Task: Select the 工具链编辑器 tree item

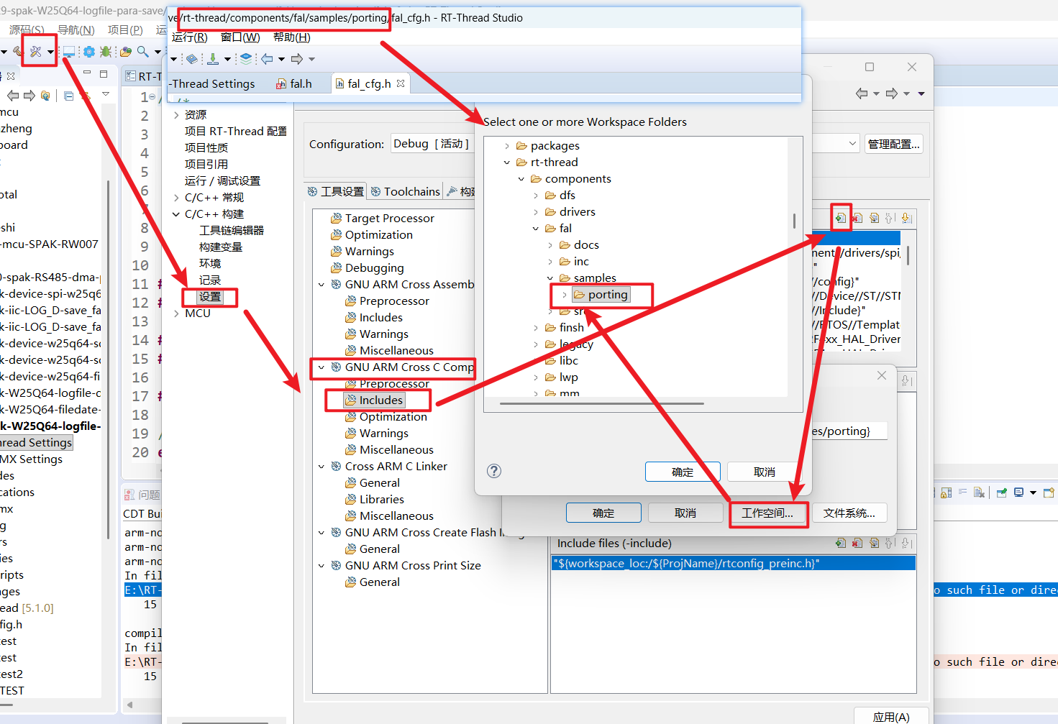Action: (x=232, y=231)
